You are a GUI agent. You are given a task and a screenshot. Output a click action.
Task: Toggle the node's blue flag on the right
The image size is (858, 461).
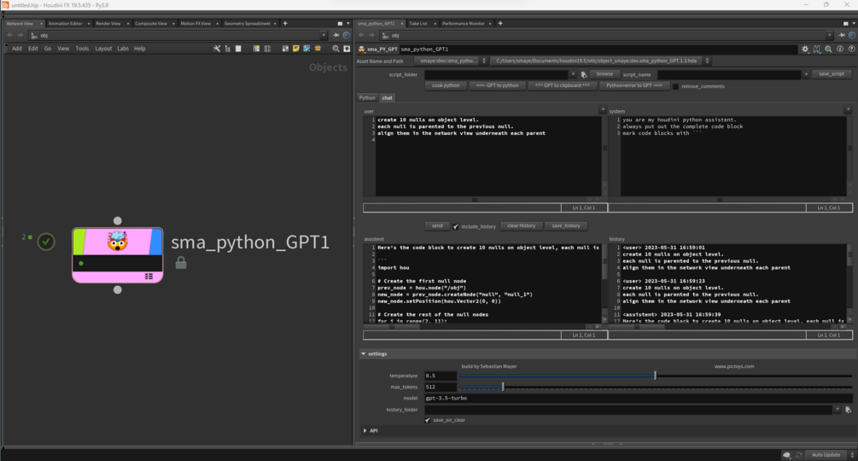tap(156, 241)
